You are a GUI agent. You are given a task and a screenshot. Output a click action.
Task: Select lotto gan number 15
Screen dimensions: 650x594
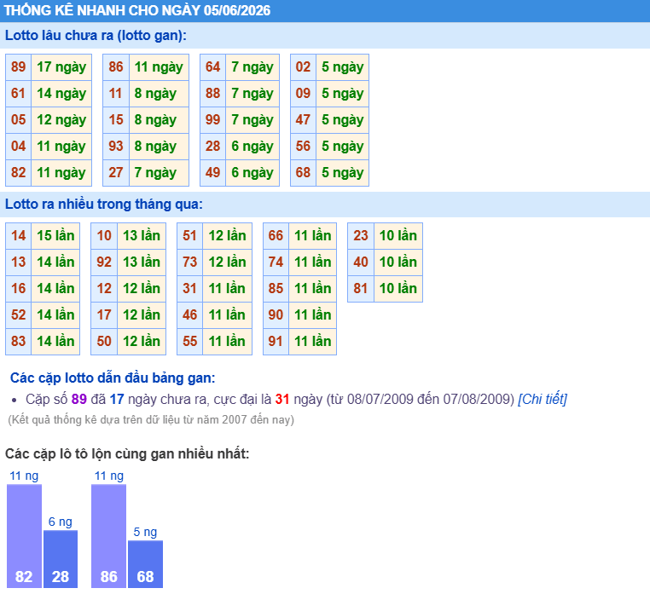[x=116, y=119]
